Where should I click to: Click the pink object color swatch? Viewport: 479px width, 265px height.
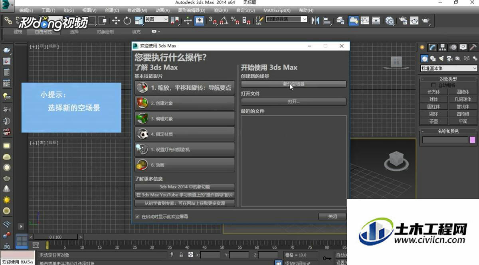[x=473, y=140]
